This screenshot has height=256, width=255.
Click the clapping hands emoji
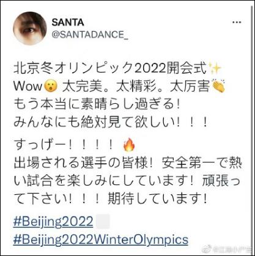tap(218, 86)
